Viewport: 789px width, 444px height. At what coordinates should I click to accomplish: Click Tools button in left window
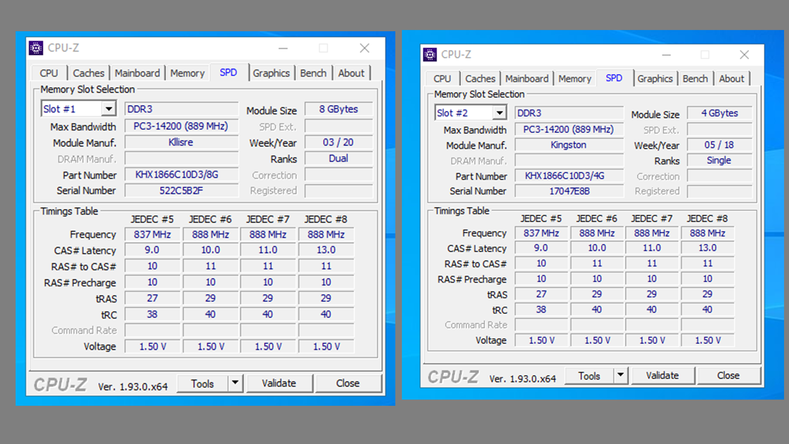[203, 383]
